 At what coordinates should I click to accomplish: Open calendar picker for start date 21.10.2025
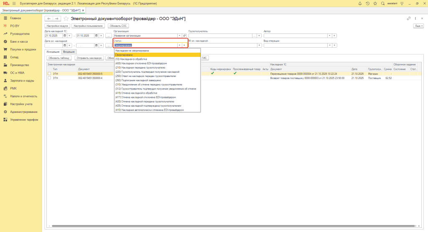click(64, 36)
